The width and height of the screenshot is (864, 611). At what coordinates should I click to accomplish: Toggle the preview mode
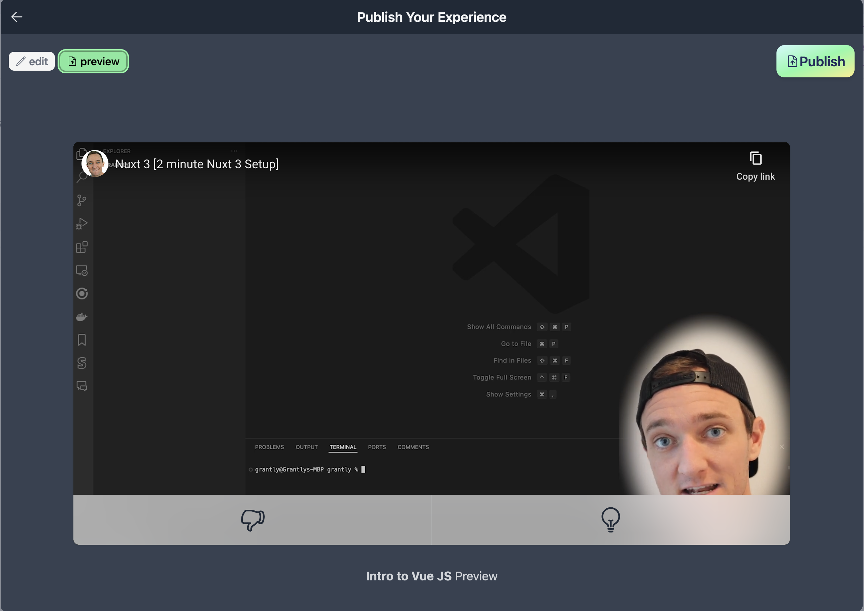[x=93, y=61]
